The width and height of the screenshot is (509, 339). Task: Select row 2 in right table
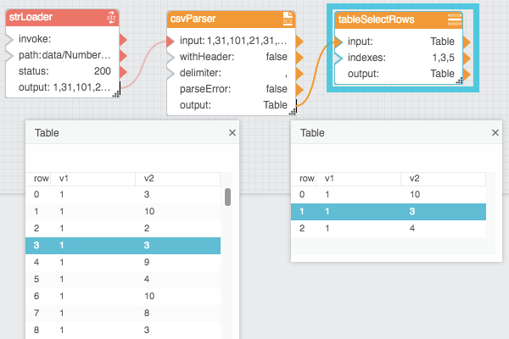coord(389,228)
